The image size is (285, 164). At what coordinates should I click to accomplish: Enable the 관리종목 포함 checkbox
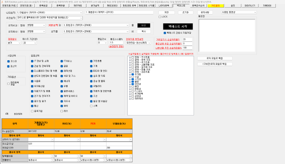pyautogui.click(x=8, y=84)
